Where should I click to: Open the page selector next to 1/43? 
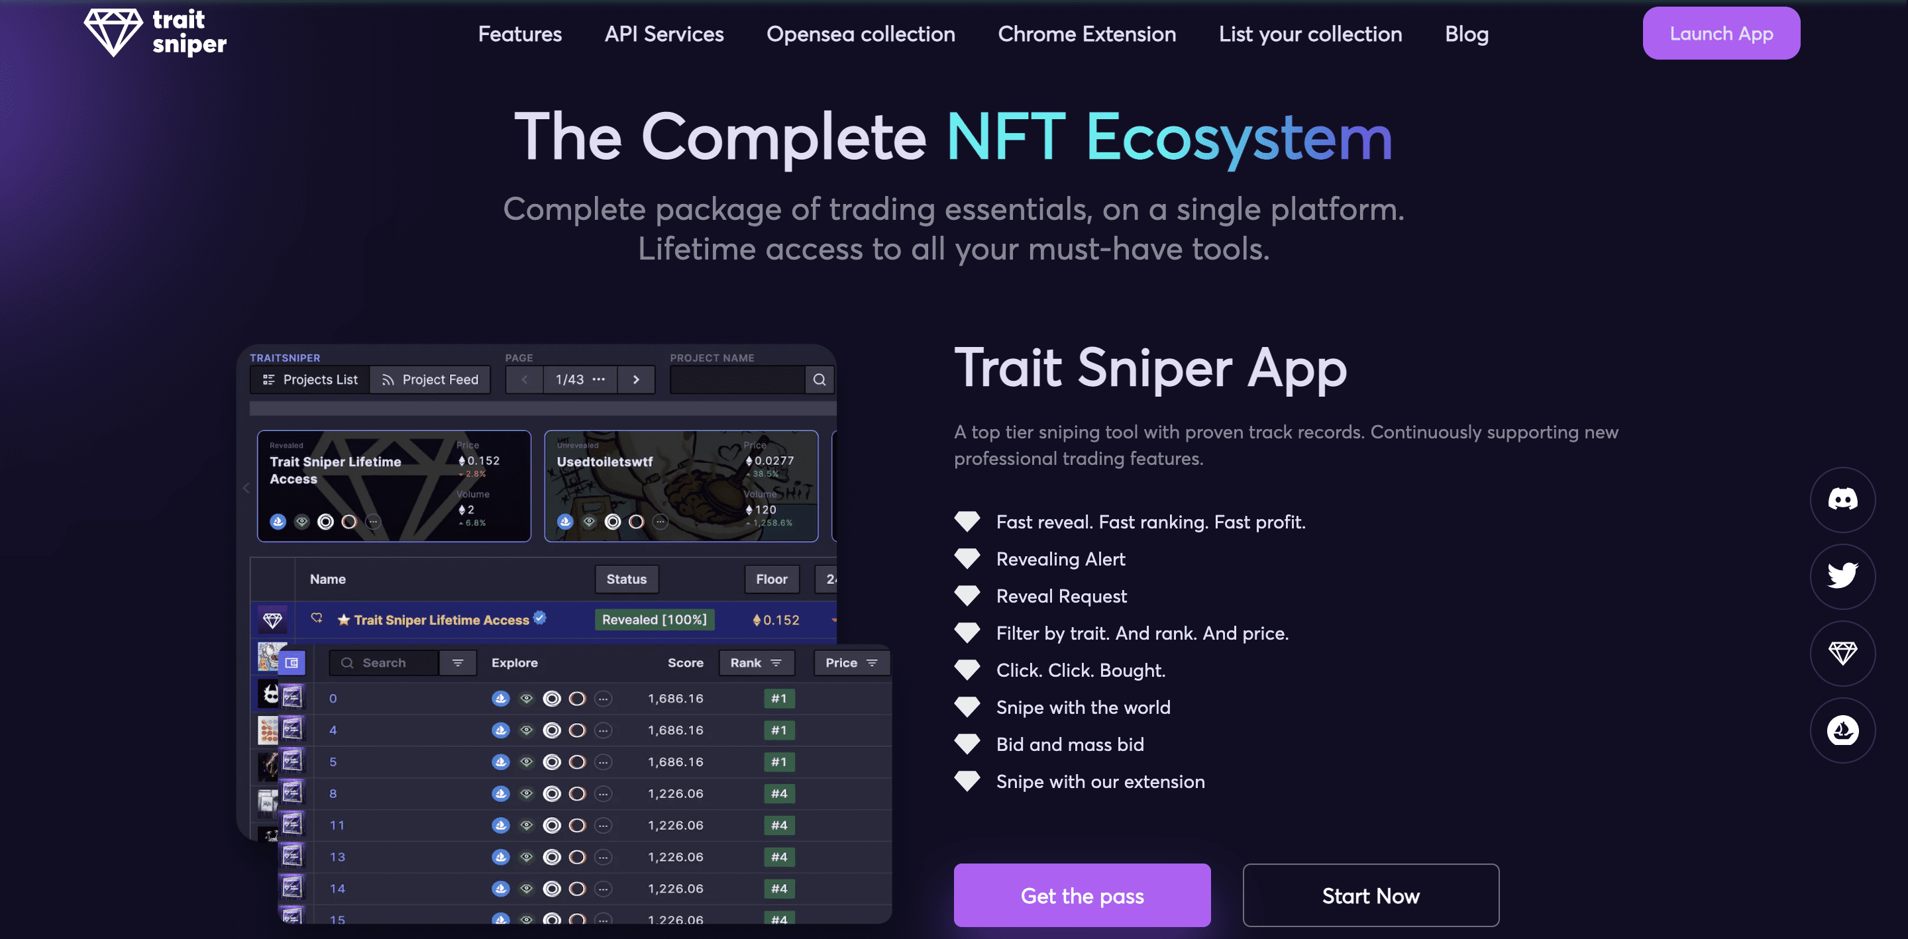(600, 379)
